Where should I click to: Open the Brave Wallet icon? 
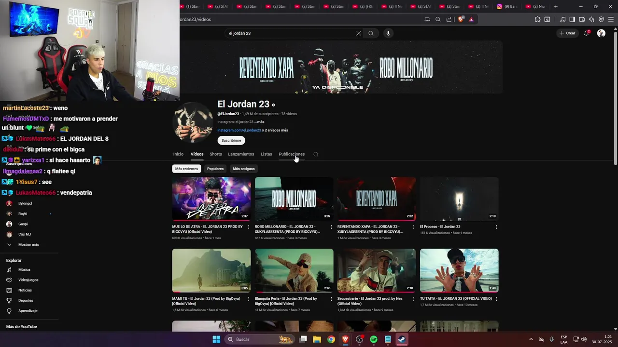(x=582, y=19)
